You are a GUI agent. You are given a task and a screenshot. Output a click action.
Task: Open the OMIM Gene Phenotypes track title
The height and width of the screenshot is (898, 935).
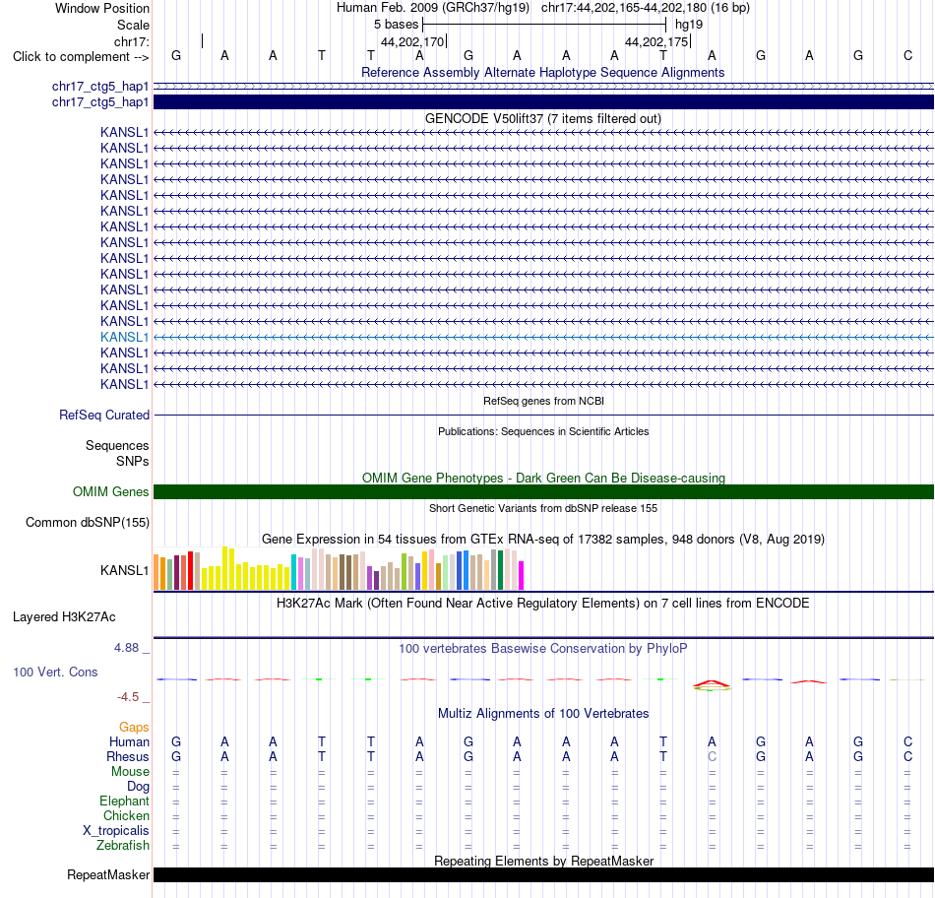coord(543,478)
